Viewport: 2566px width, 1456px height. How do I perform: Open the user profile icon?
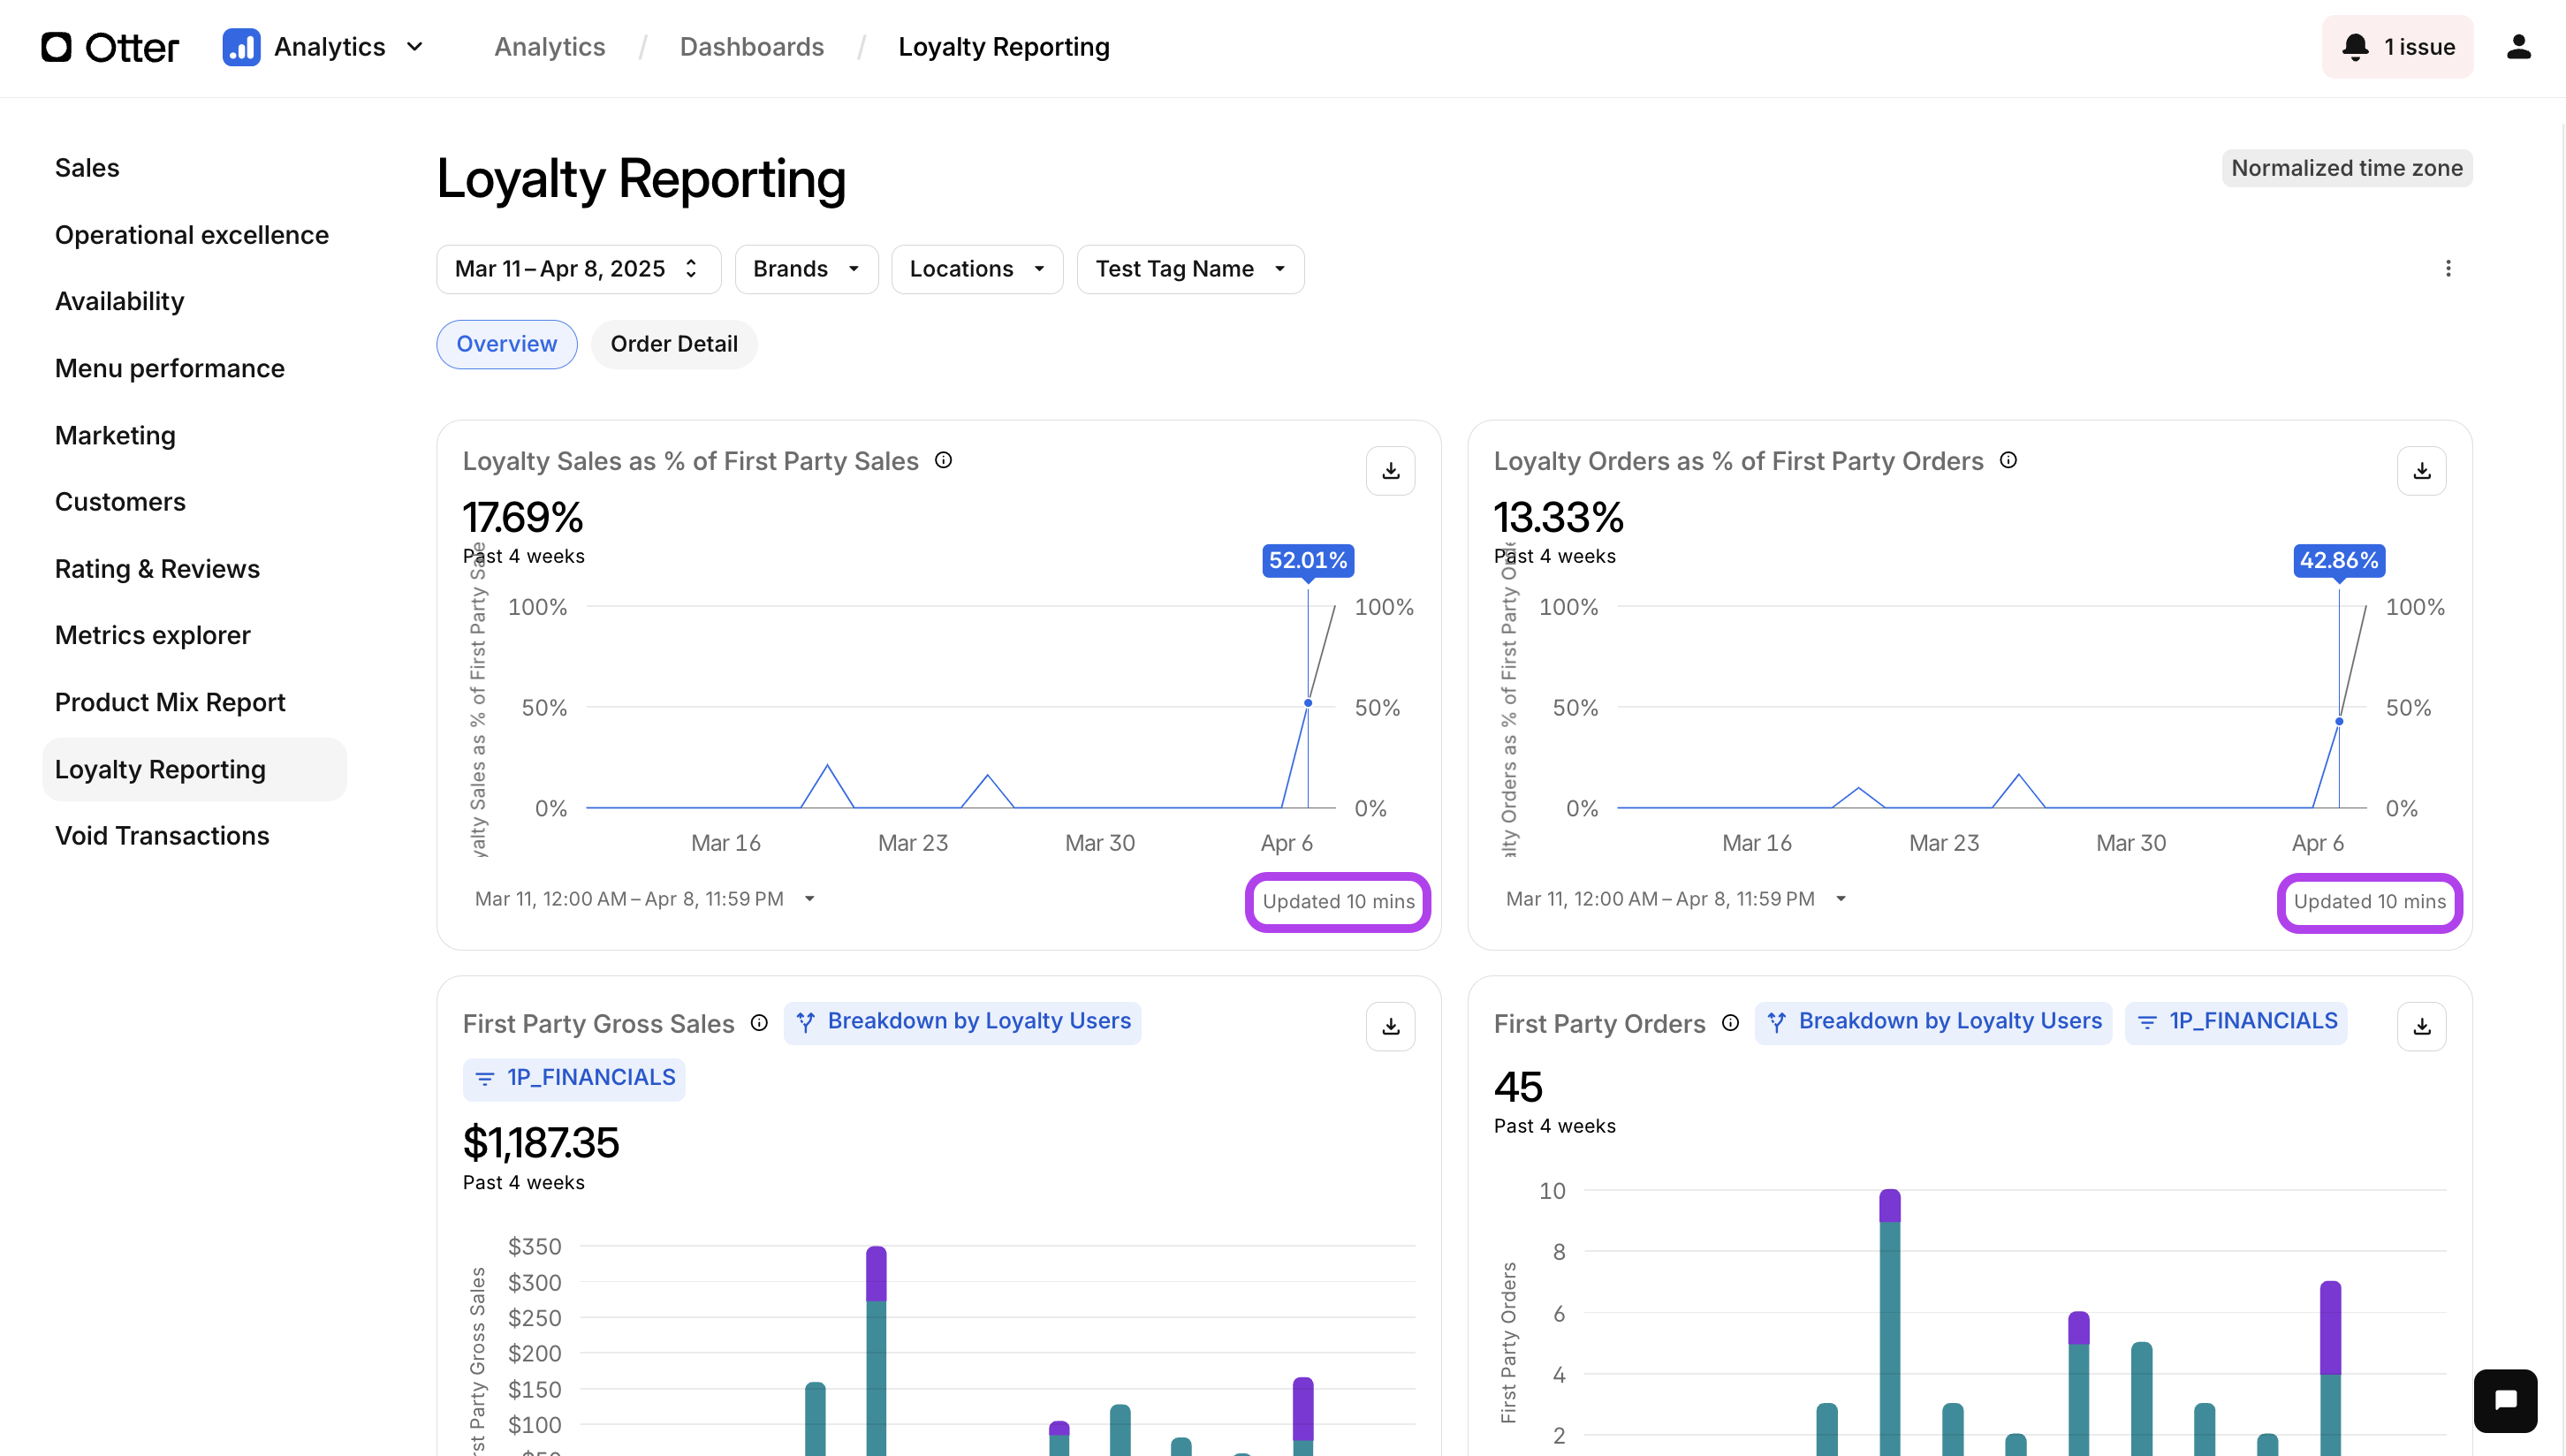click(x=2518, y=47)
